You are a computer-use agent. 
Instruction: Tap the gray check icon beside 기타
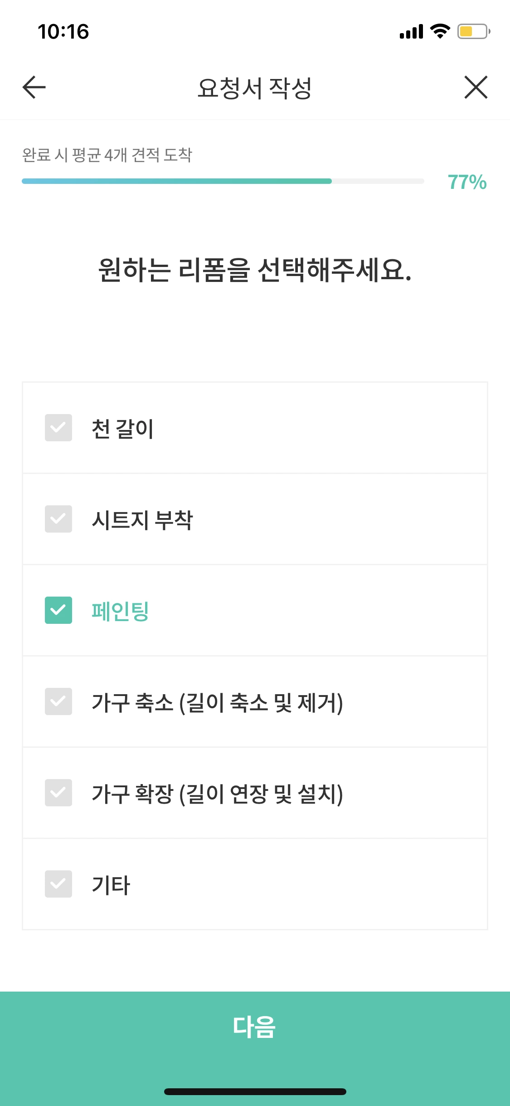(58, 883)
